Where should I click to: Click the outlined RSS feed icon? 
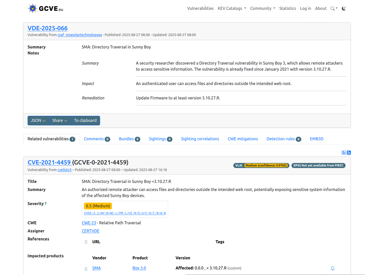344,153
